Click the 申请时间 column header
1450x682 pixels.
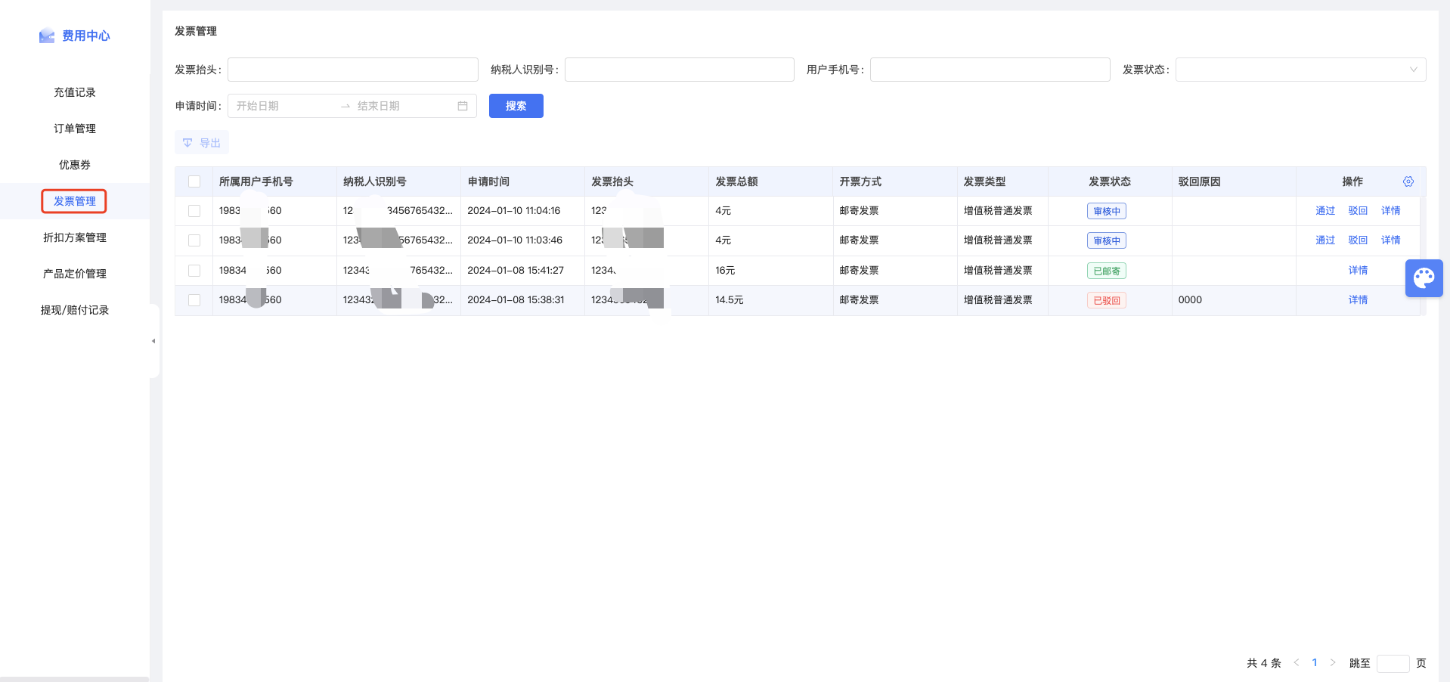point(488,181)
